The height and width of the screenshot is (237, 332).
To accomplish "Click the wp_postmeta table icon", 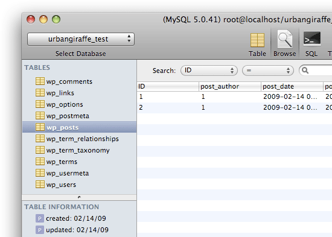I will (x=40, y=115).
